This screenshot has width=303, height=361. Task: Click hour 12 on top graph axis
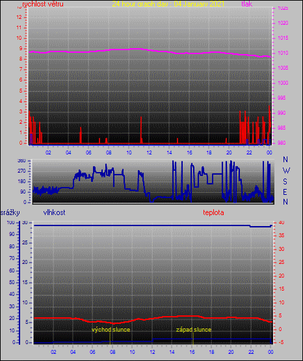[149, 152]
